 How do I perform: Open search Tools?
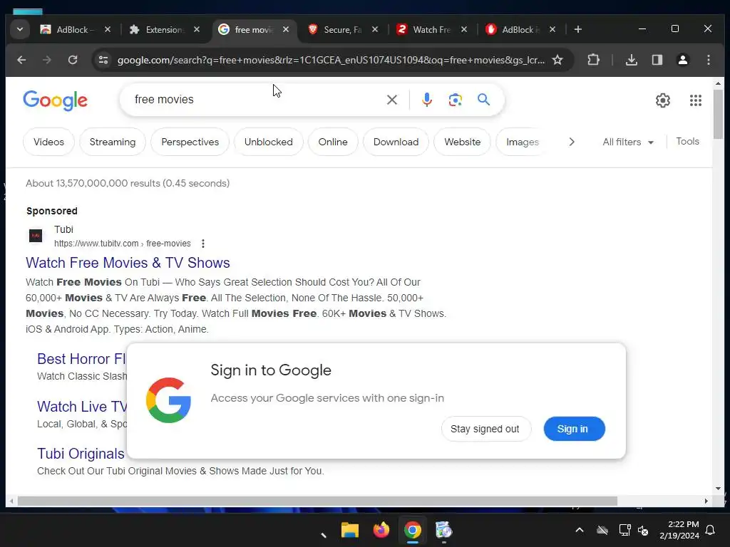coord(687,142)
